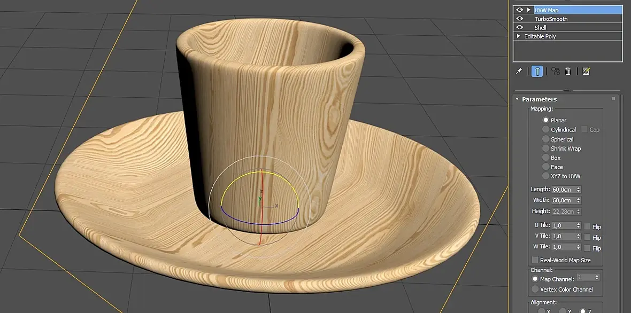Enable Real-World Map Size checkbox
The width and height of the screenshot is (631, 313).
point(535,260)
